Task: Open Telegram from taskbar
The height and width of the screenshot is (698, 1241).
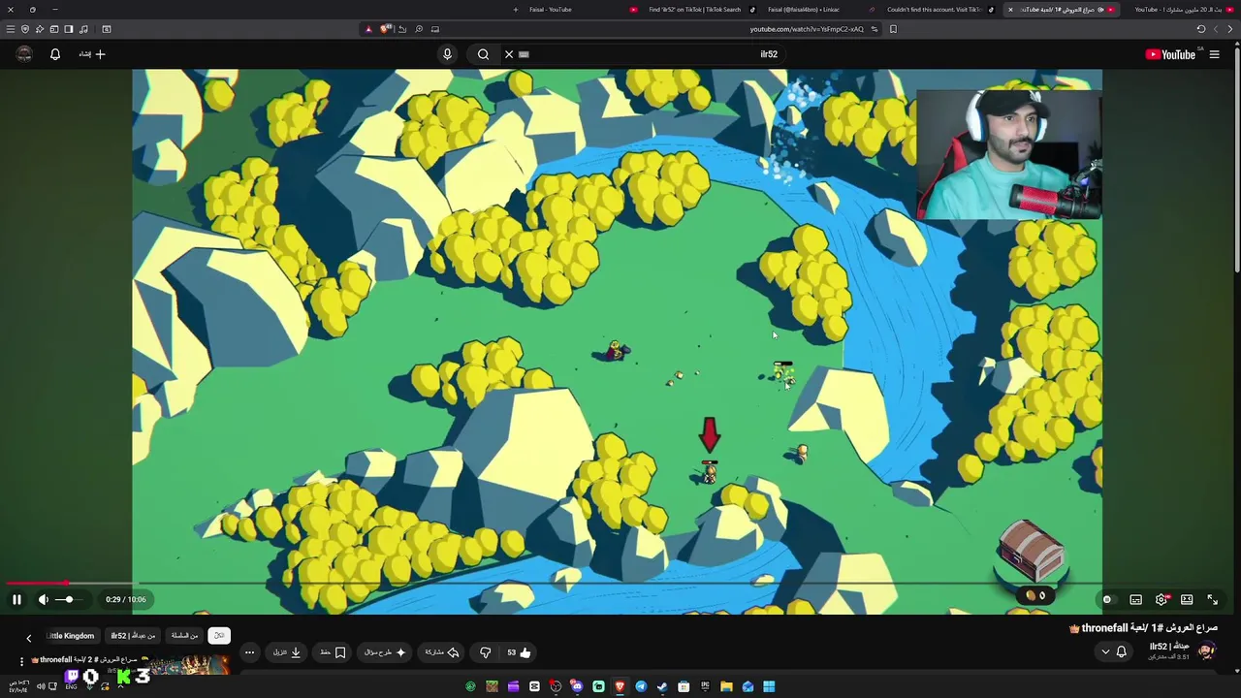Action: (641, 686)
